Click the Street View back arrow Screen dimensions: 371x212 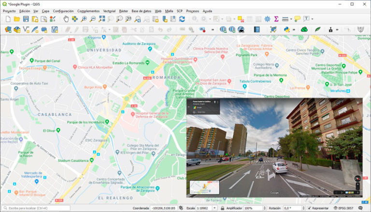click(189, 107)
